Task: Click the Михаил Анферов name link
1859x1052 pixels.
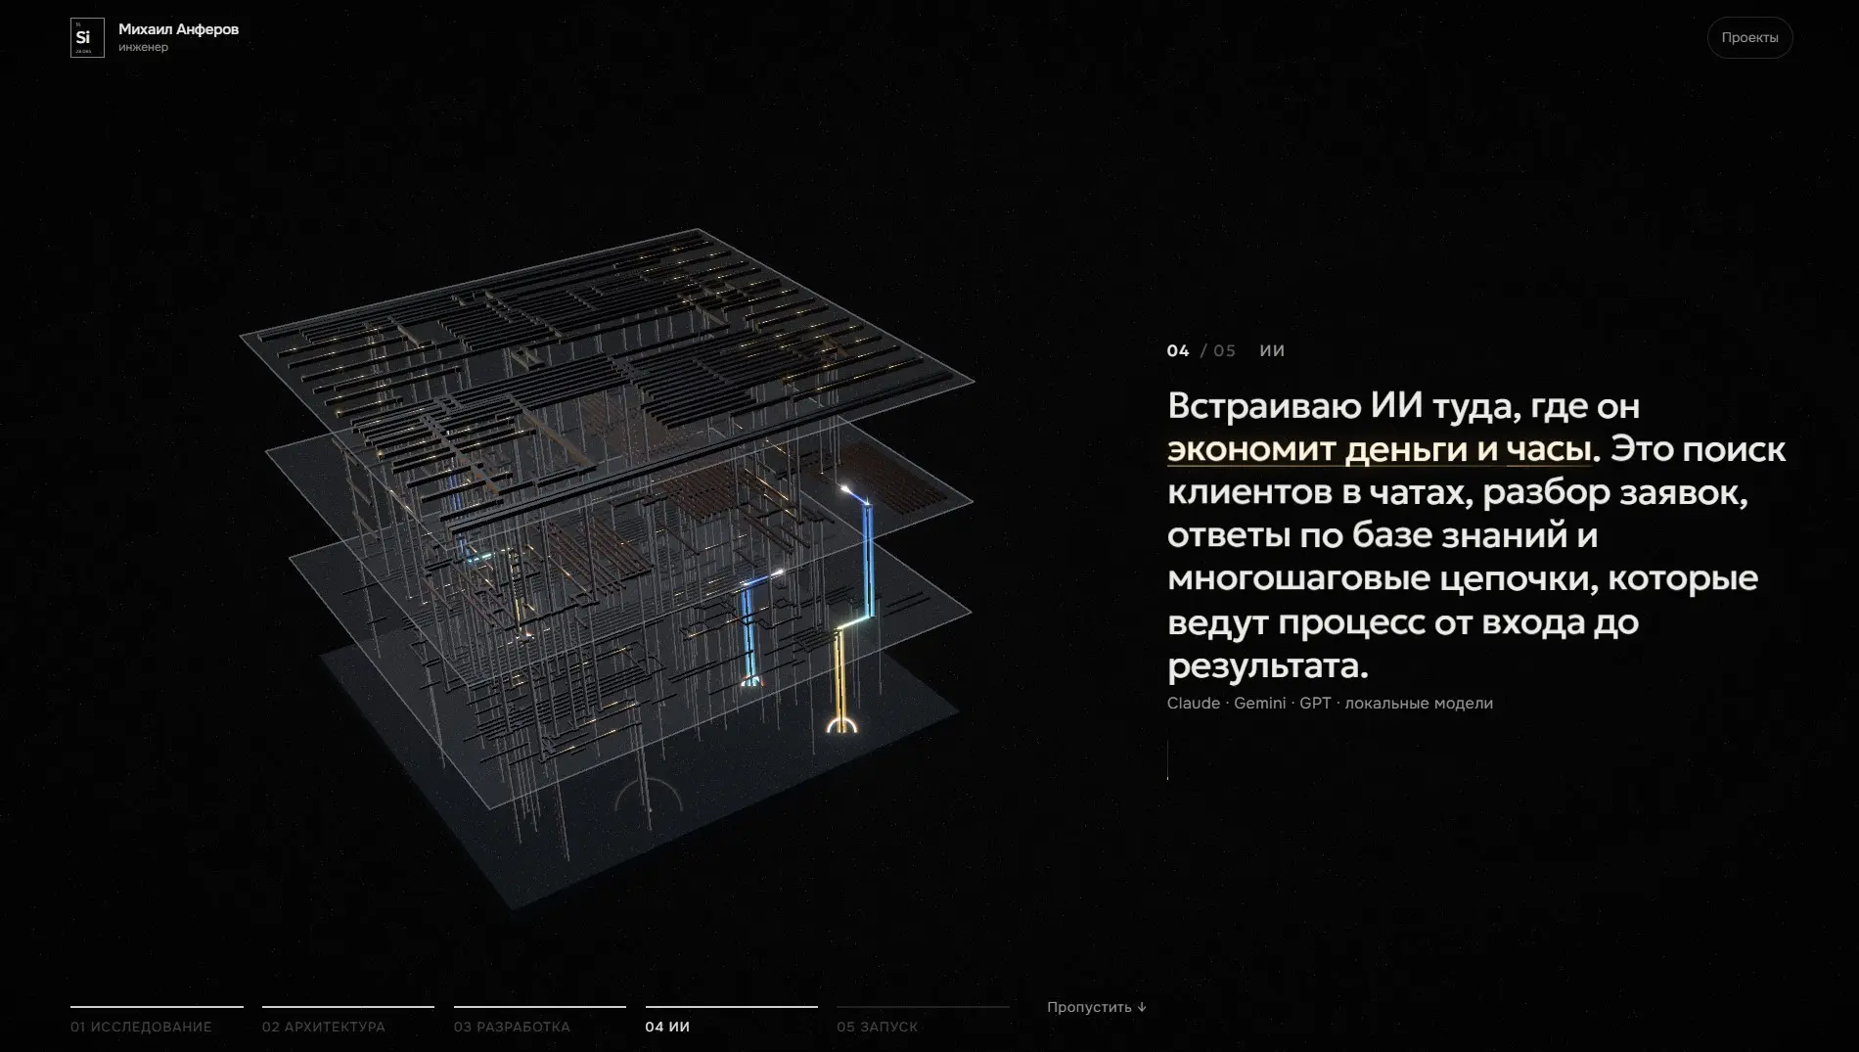Action: (x=178, y=29)
